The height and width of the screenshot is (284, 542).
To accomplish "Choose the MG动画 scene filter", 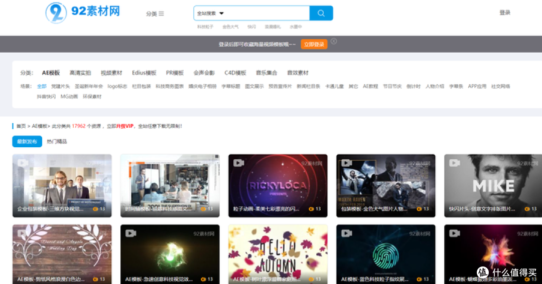I will pos(69,97).
